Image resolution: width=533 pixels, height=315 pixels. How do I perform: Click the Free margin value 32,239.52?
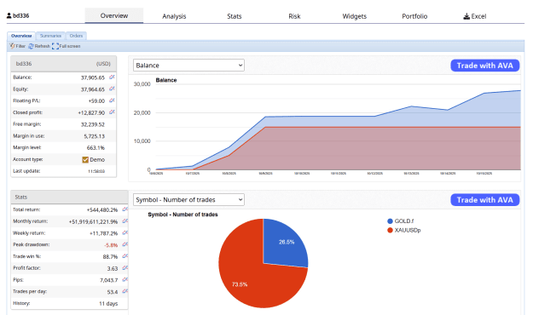click(92, 124)
